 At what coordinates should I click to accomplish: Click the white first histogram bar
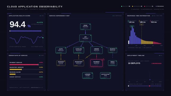coord(129,42)
